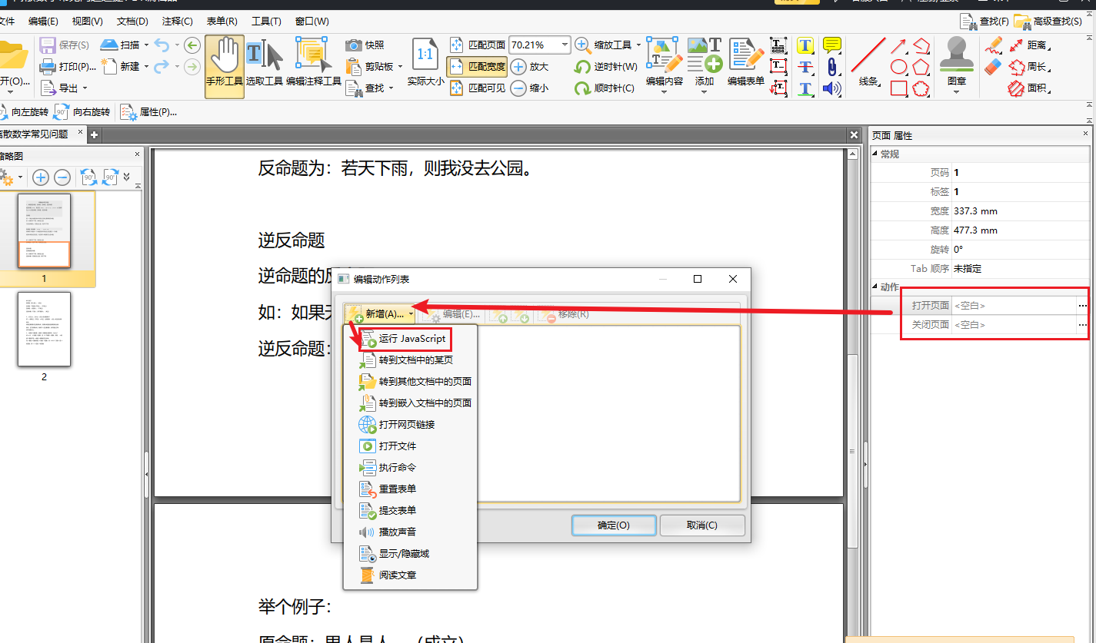The image size is (1096, 643).
Task: Click Advanced Find (高级查找) button
Action: coord(1048,22)
